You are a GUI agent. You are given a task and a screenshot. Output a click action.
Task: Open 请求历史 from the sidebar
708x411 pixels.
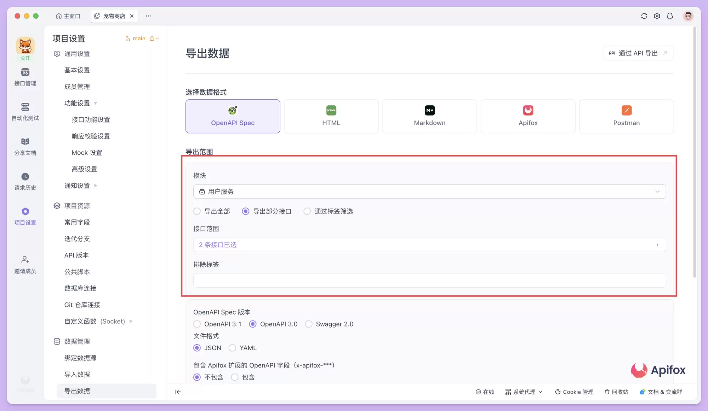[25, 181]
